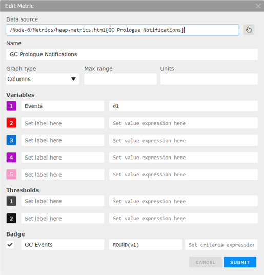Select threshold 1 dark gray swatch
This screenshot has width=264, height=275.
click(x=11, y=201)
